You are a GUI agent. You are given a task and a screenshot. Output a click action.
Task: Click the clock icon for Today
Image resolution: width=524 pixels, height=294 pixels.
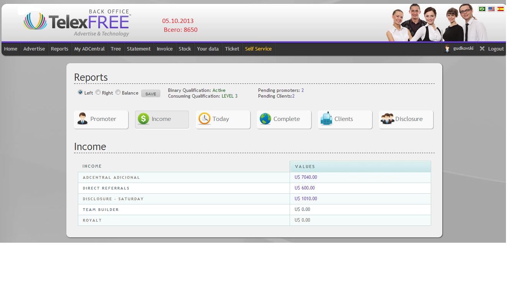click(204, 119)
